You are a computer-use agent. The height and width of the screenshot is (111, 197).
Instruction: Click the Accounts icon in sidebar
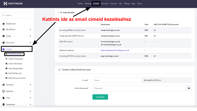tap(4, 43)
